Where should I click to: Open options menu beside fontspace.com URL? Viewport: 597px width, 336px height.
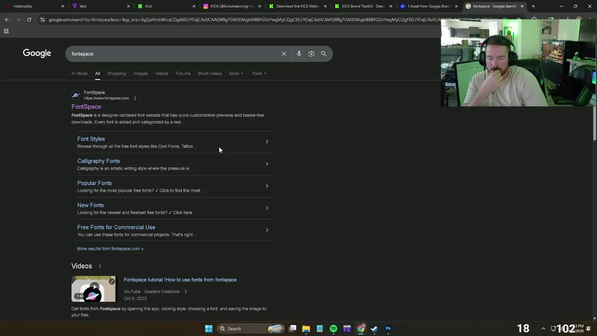tap(135, 98)
